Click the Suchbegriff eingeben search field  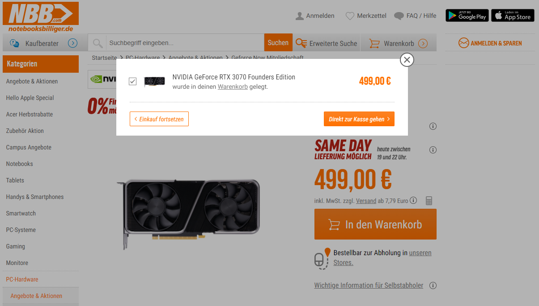184,43
